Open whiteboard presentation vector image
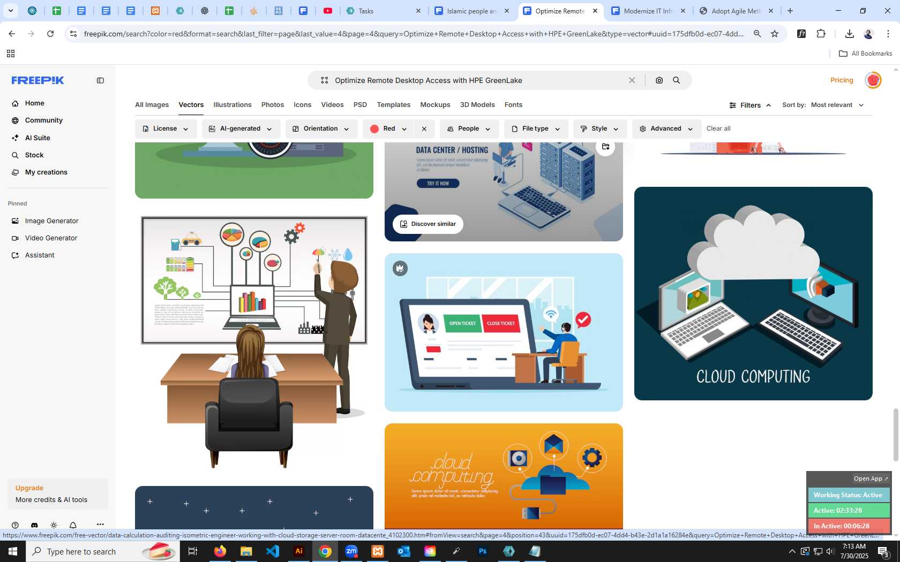The image size is (900, 562). click(x=254, y=343)
